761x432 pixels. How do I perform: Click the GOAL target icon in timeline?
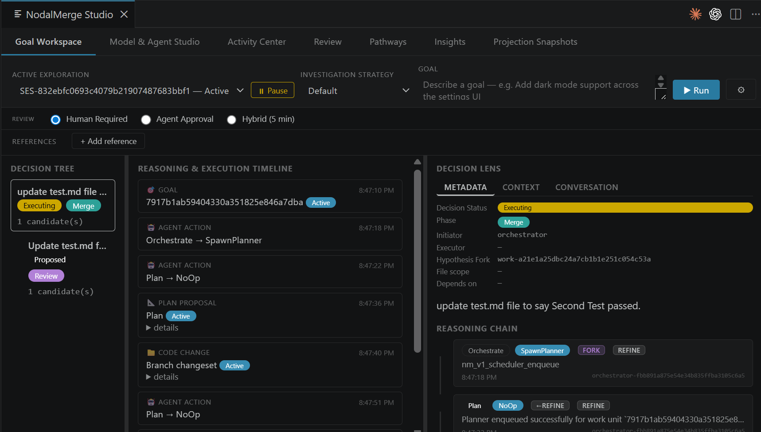[151, 190]
